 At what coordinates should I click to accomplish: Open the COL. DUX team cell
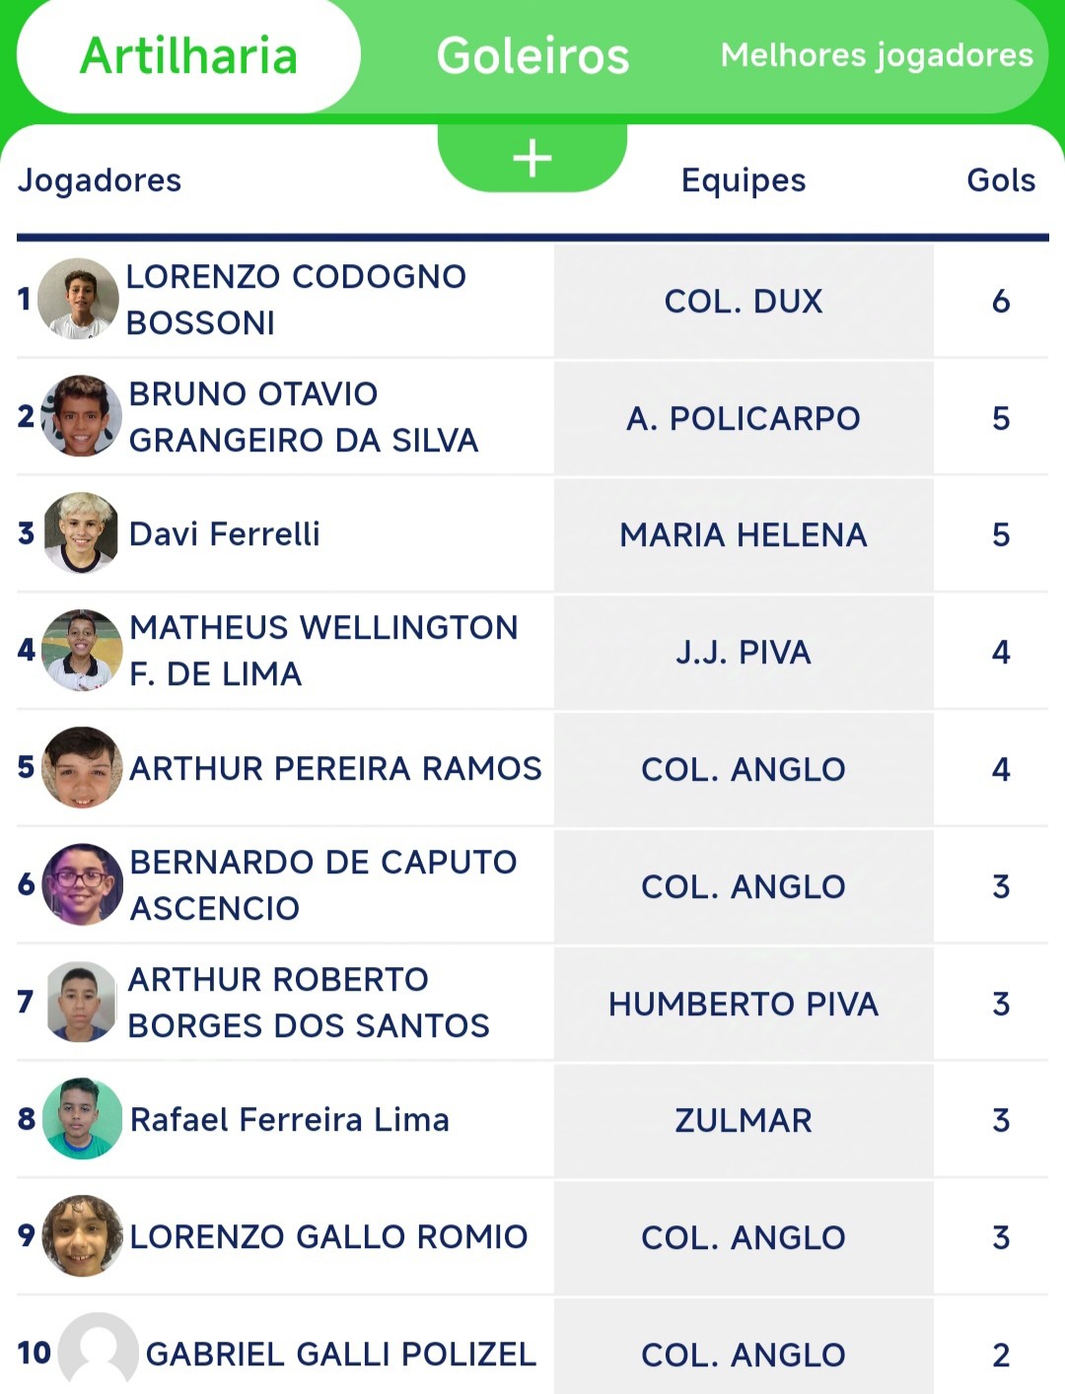tap(744, 301)
